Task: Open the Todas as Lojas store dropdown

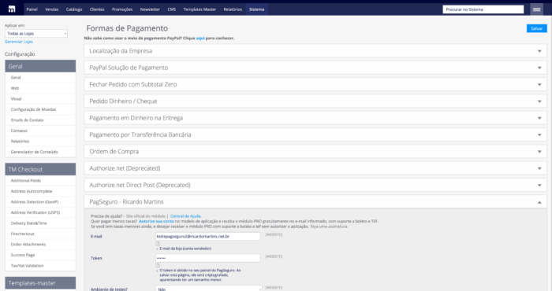Action: (36, 33)
